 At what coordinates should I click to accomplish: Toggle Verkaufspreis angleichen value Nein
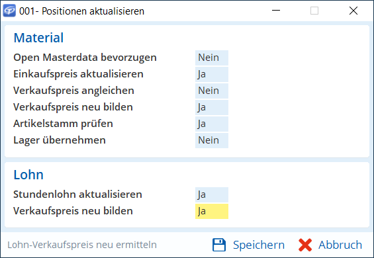(x=212, y=91)
